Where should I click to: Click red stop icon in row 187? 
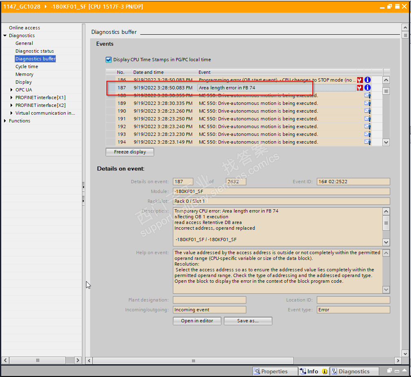pos(360,88)
